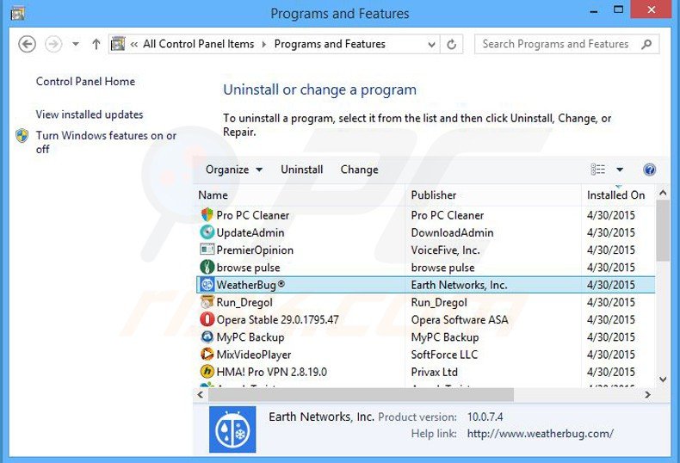The image size is (680, 463).
Task: Sort by the Publisher column header
Action: coord(493,195)
